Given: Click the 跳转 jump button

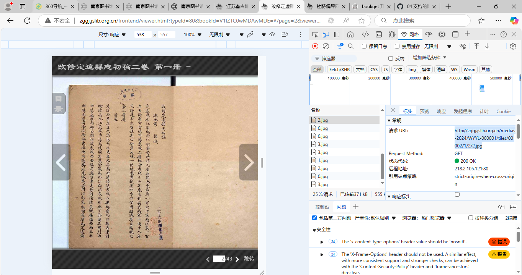Looking at the screenshot, I should [x=249, y=259].
